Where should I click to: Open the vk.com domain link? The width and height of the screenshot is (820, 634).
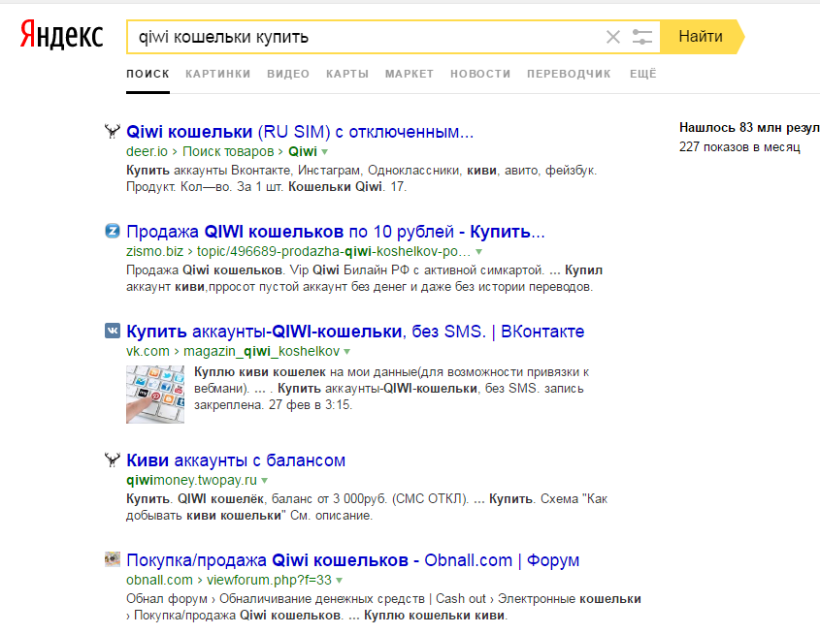tap(148, 351)
